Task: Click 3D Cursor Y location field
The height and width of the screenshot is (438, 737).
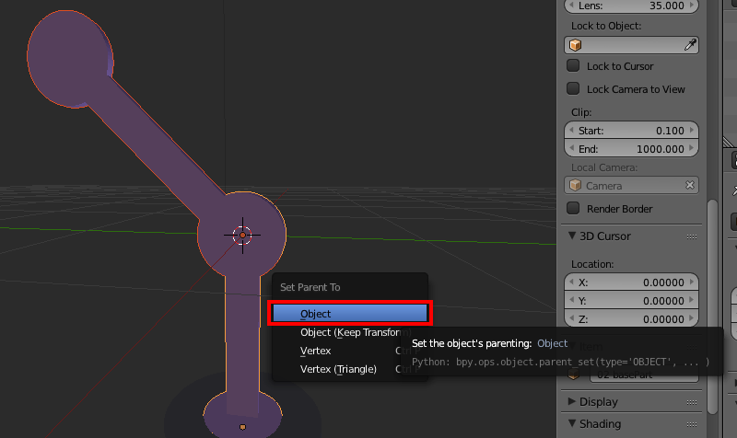Action: [631, 301]
